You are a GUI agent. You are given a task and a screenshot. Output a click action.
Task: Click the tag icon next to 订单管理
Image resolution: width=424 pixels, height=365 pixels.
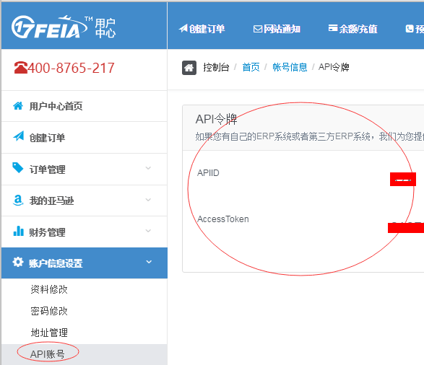pos(18,167)
